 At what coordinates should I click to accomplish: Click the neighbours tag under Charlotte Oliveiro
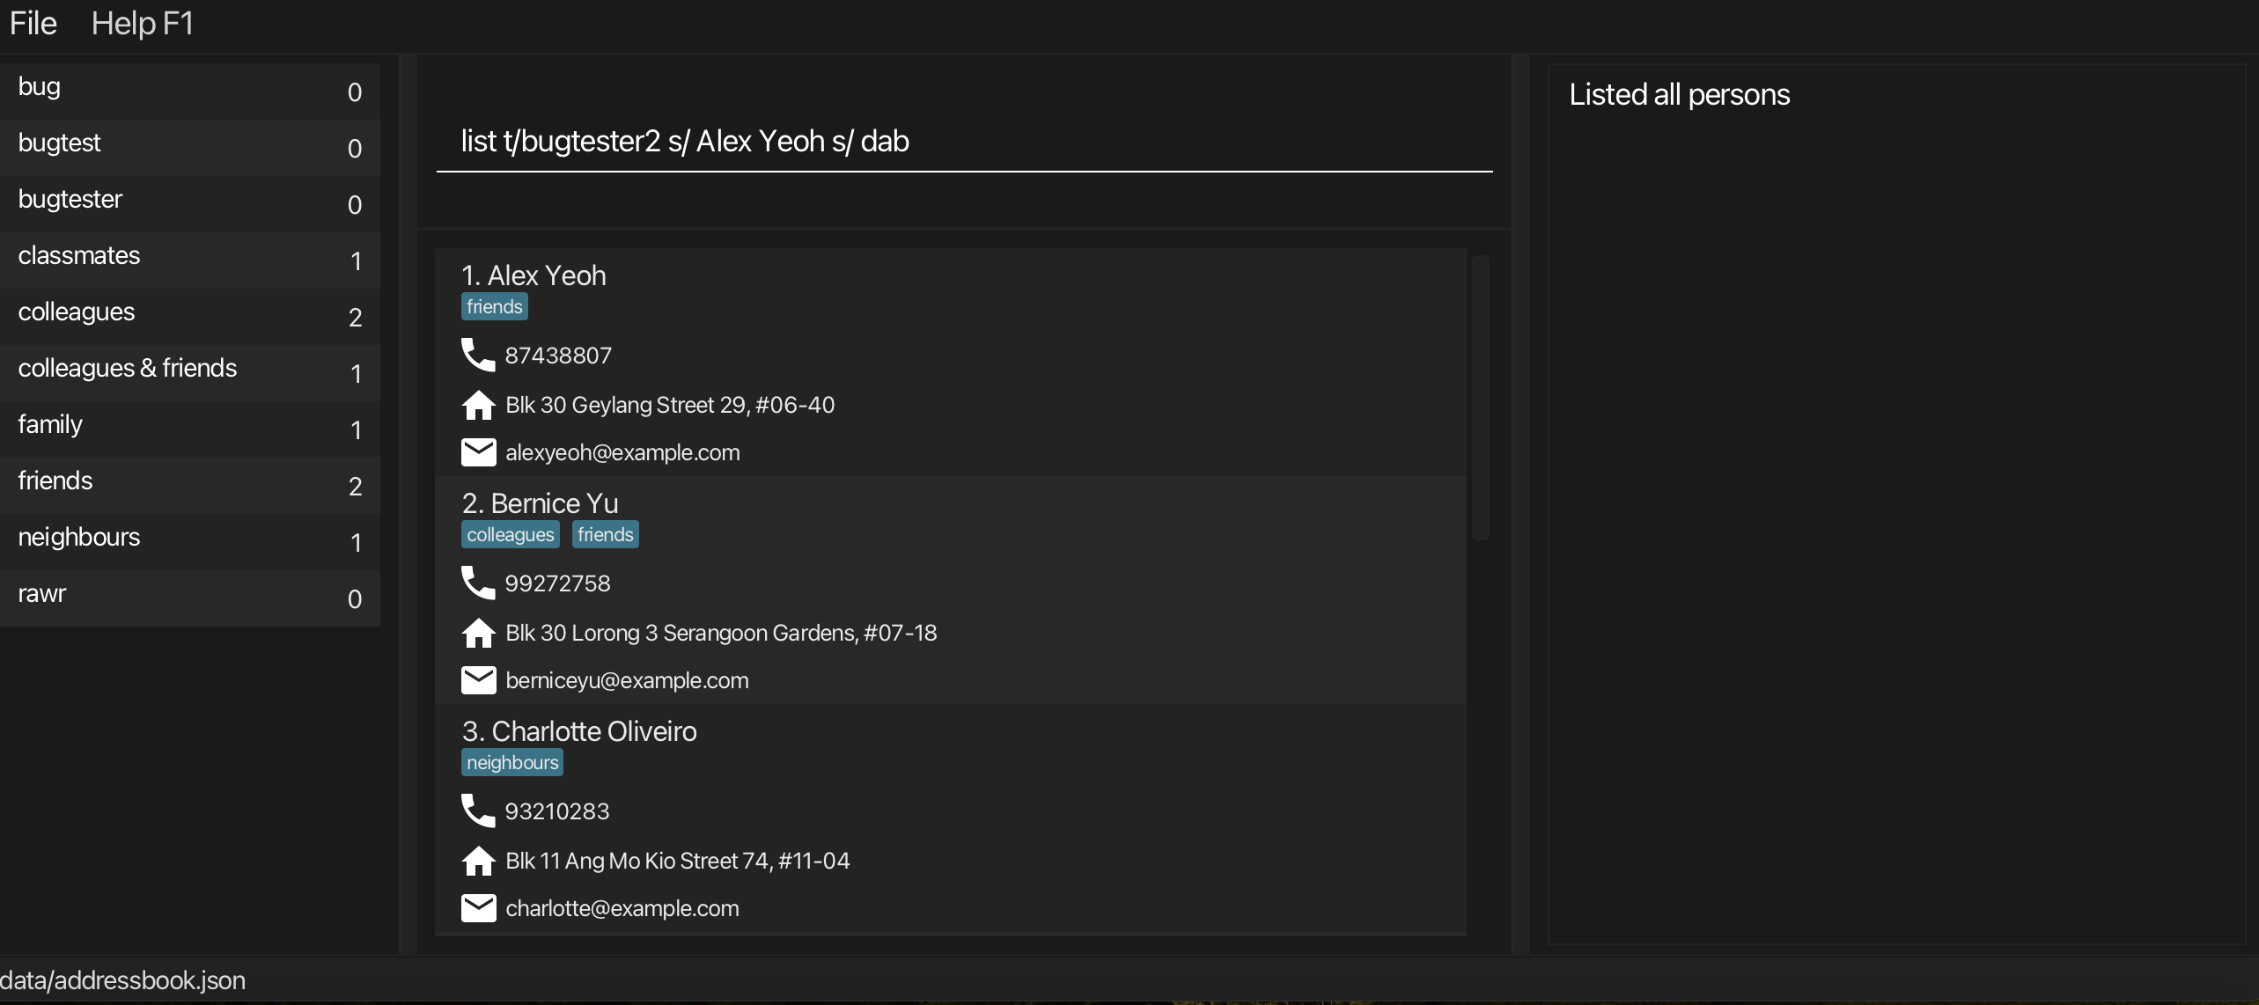[x=511, y=763]
